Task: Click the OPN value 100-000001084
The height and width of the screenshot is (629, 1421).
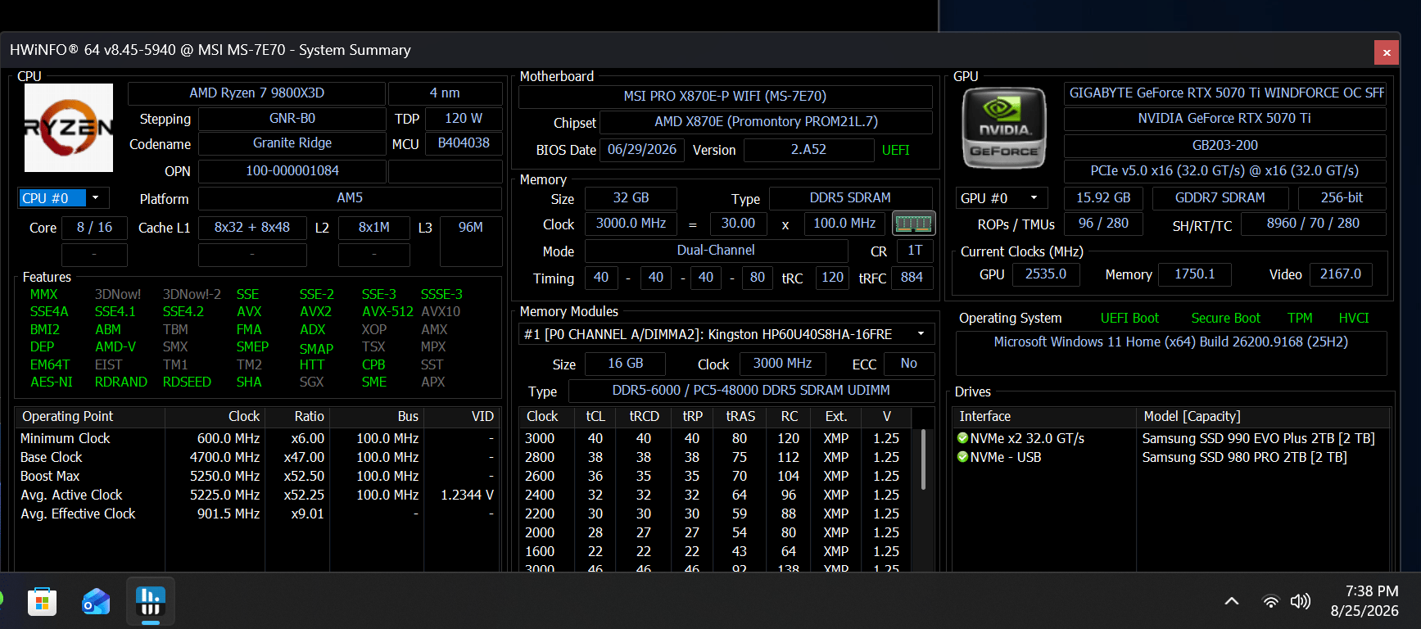Action: pyautogui.click(x=292, y=171)
